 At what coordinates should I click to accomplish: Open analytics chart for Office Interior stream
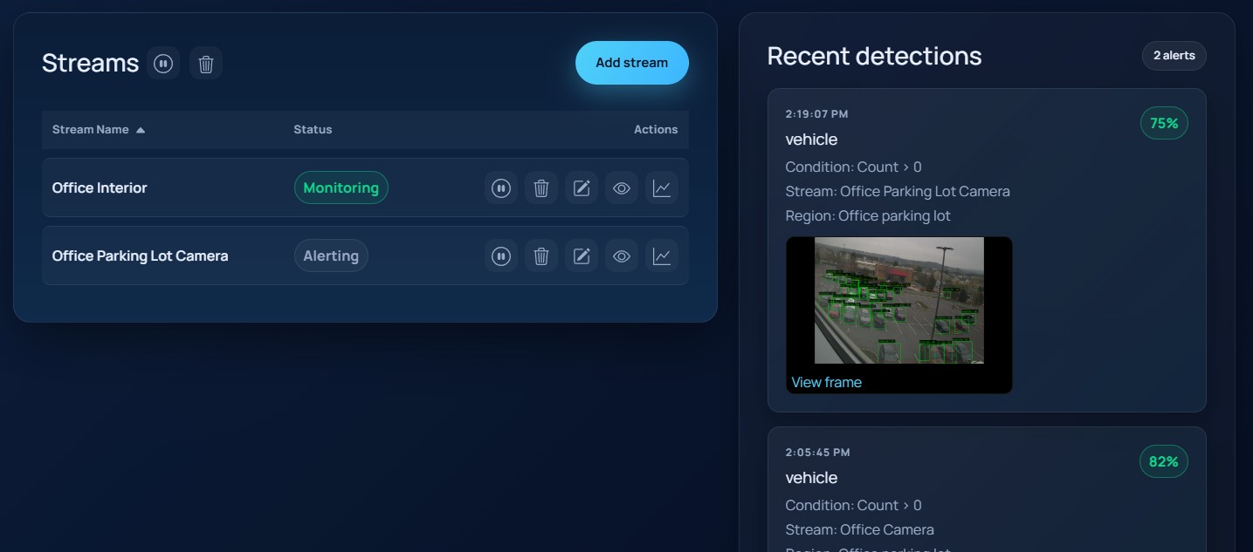point(662,187)
